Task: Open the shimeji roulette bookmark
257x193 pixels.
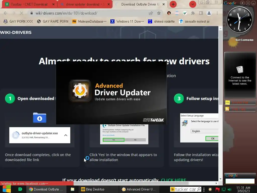Action: pos(161,22)
